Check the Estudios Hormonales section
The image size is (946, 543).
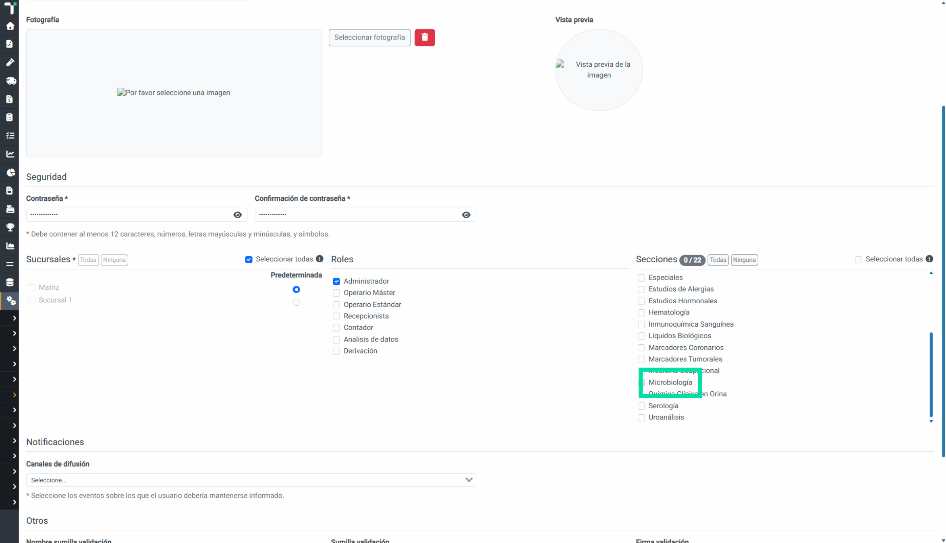[x=641, y=301]
